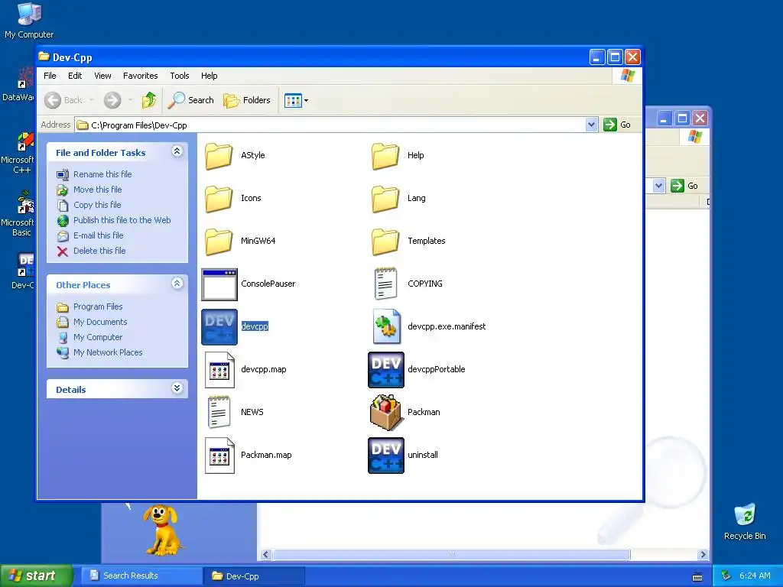Click the Forward navigation arrow
The width and height of the screenshot is (783, 587).
pyautogui.click(x=112, y=100)
